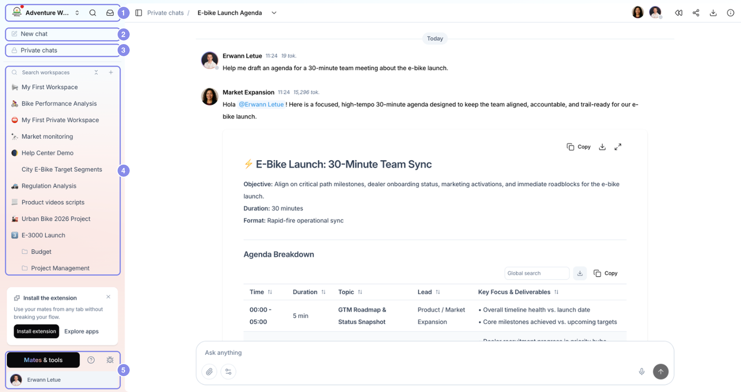
Task: Download the chat from the top bar
Action: (714, 13)
